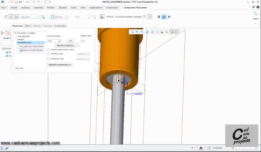
Task: Open the View Manager icon in graphics toolbar
Action: click(x=162, y=32)
